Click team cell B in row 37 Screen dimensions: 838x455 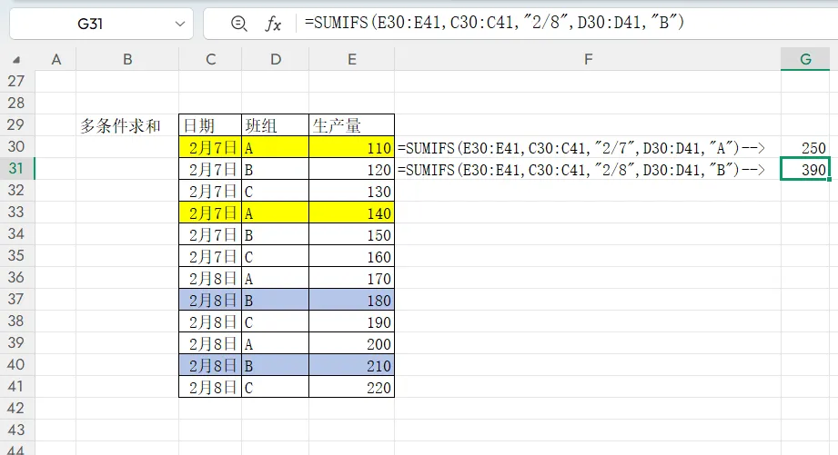click(275, 301)
